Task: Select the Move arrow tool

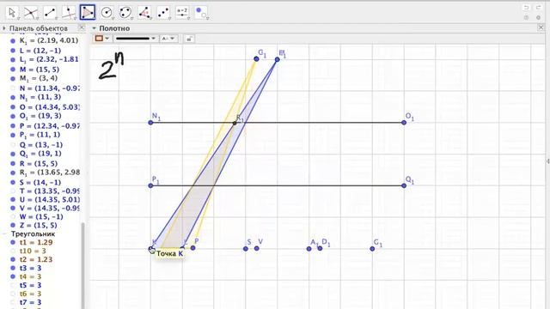Action: 12,13
